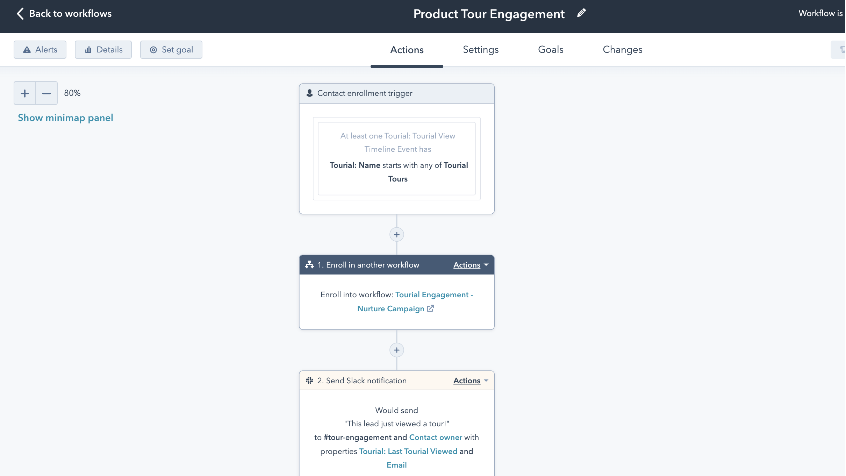The image size is (846, 476).
Task: Click the zoom out minus button
Action: coord(46,93)
